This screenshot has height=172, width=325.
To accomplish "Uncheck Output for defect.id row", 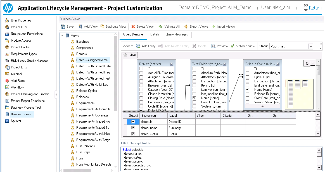I will [133, 122].
